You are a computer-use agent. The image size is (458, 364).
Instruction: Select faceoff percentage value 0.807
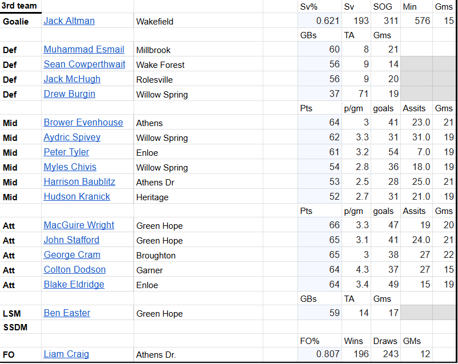tap(320, 354)
